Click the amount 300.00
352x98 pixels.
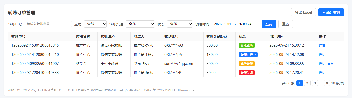click(212, 45)
